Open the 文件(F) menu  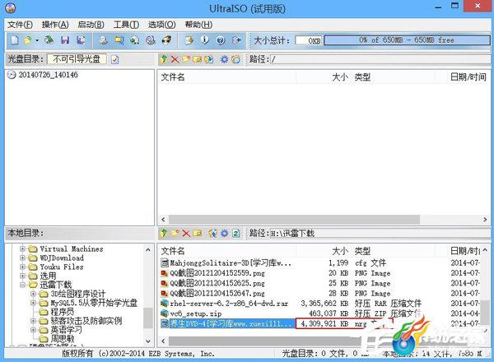tap(20, 25)
